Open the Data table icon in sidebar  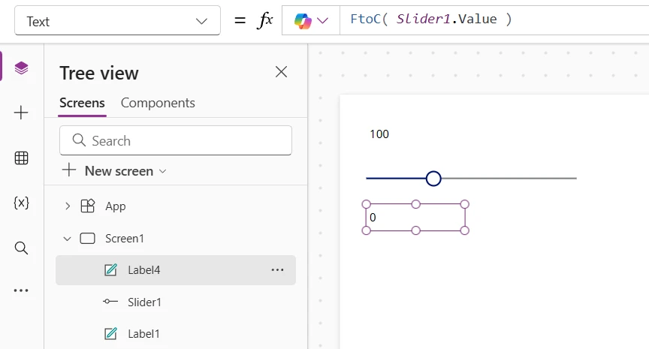coord(21,158)
